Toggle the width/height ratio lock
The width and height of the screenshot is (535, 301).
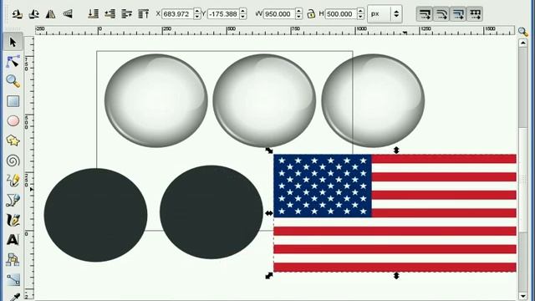[x=311, y=14]
